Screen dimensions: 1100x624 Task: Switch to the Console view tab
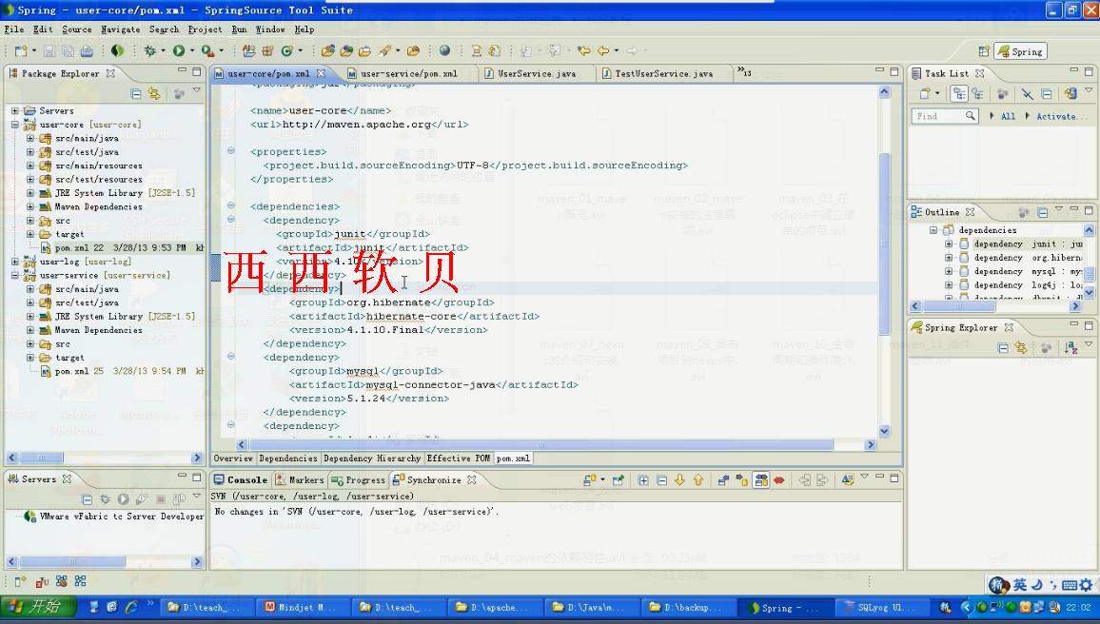tap(241, 479)
